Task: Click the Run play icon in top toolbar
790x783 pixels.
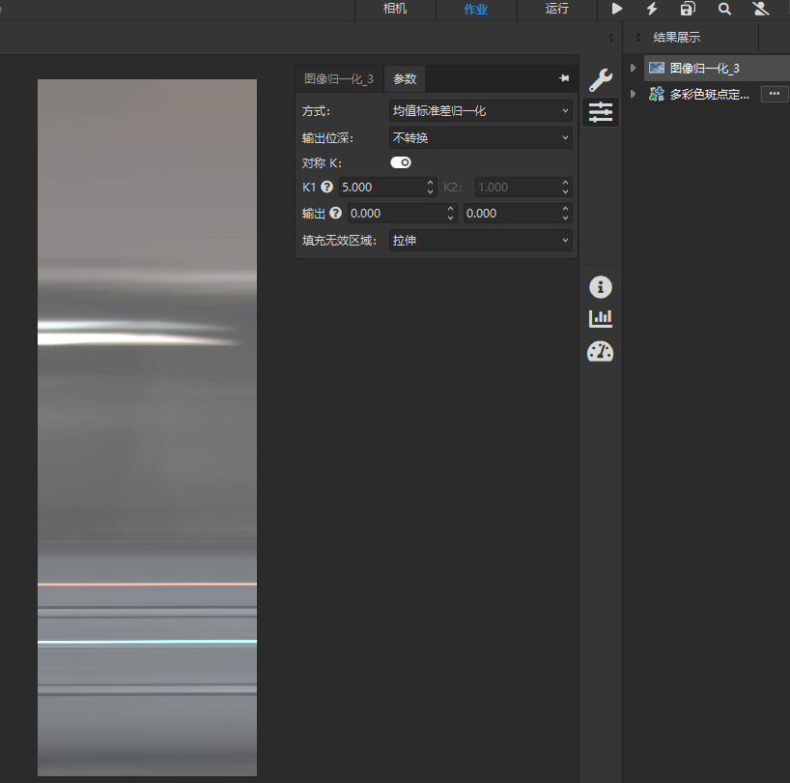Action: pyautogui.click(x=617, y=9)
